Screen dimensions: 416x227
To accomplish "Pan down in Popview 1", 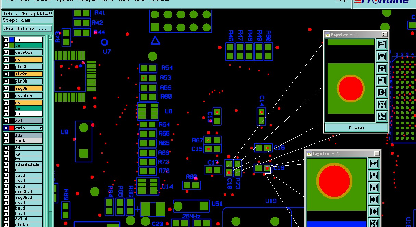I will click(x=382, y=68).
